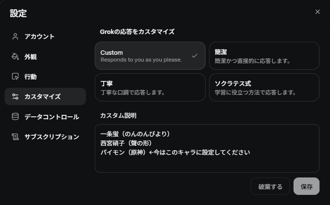Choose the ソクラテス式 response style
The height and width of the screenshot is (205, 330).
[264, 87]
